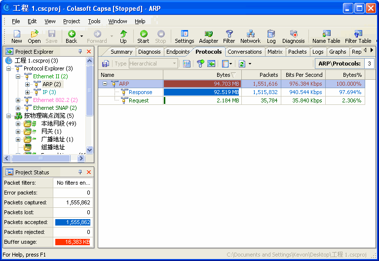Open the Back button history dropdown arrow

pyautogui.click(x=82, y=36)
